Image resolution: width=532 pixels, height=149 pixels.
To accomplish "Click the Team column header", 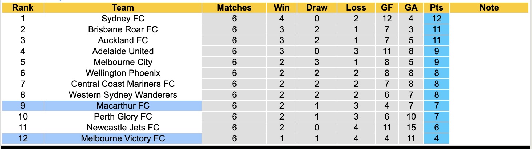I will coord(123,8).
